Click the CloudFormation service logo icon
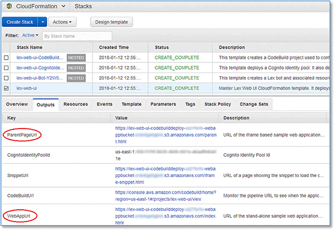334x231 pixels. point(9,6)
